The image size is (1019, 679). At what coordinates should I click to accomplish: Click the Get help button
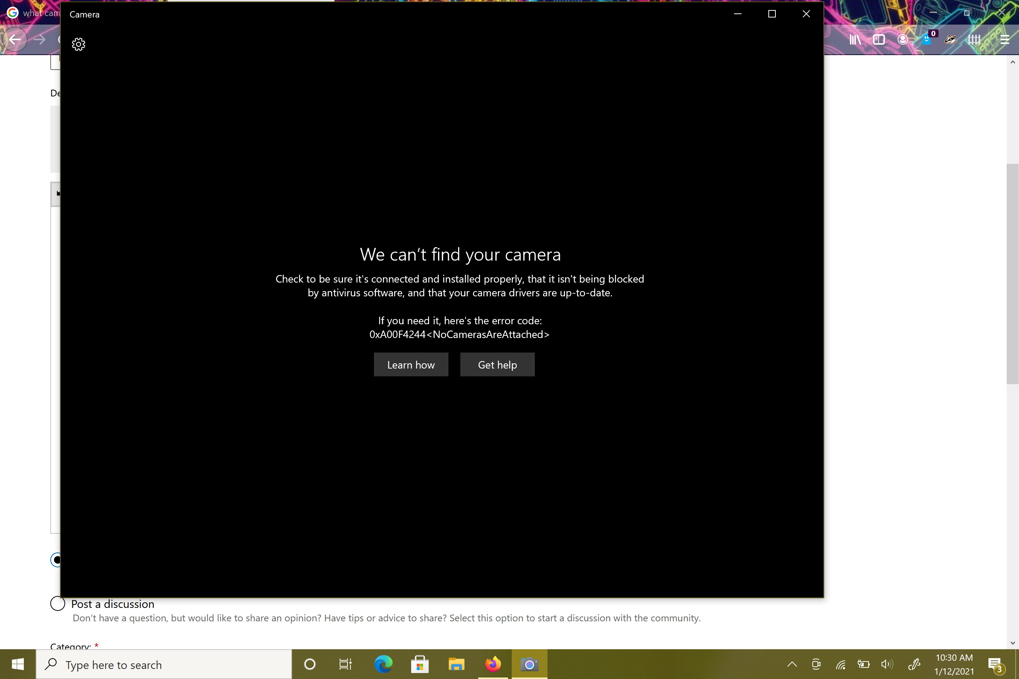point(497,364)
